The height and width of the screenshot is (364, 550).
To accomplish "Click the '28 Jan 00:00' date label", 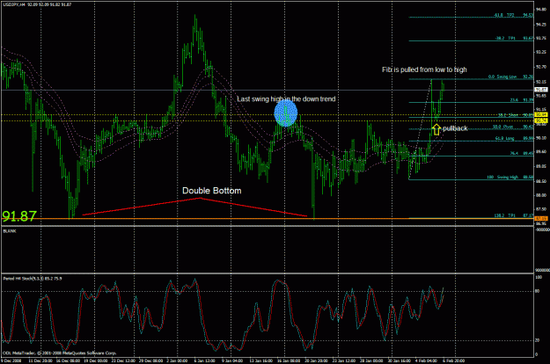I will [371, 360].
